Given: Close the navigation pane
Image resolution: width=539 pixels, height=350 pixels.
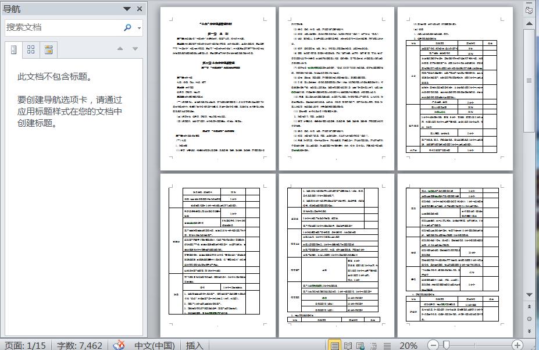Looking at the screenshot, I should pos(140,9).
